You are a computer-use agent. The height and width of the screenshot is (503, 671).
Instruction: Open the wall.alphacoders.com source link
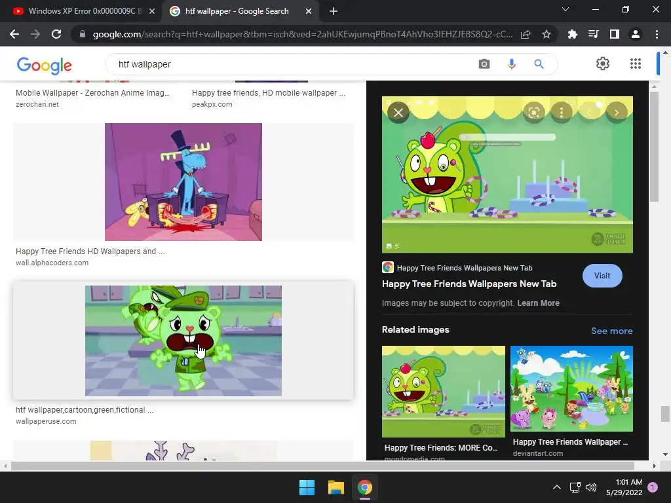coord(52,263)
